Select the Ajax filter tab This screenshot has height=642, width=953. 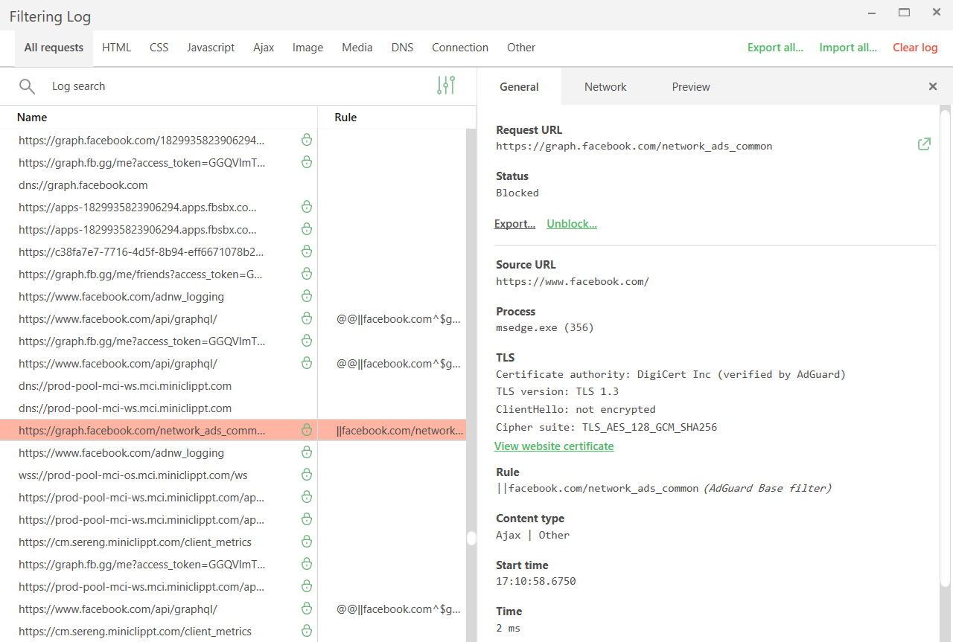[264, 48]
